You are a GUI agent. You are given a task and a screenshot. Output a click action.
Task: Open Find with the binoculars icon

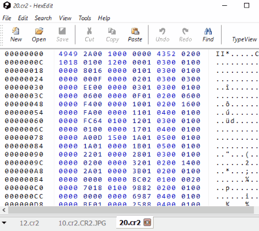pos(208,31)
